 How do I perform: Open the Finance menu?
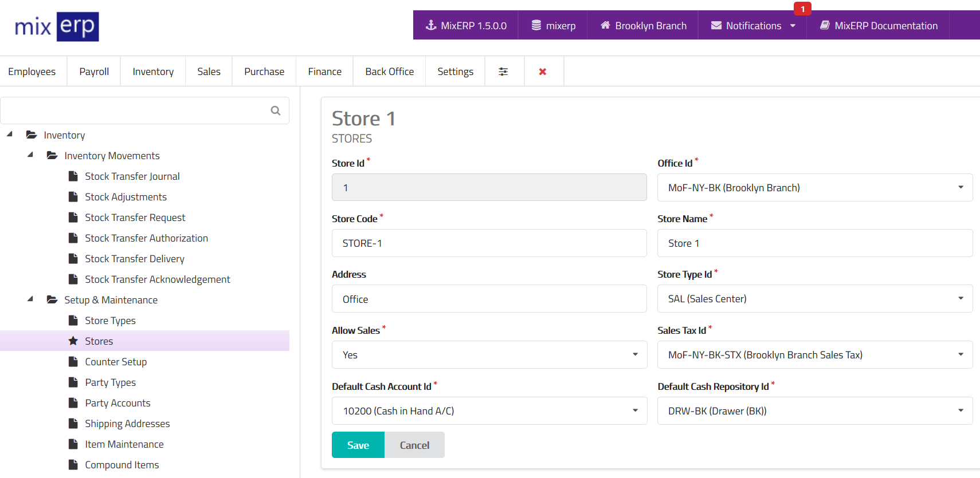324,72
